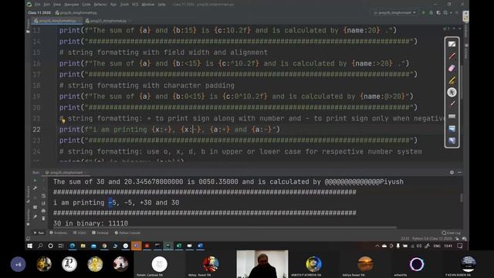
Task: Open the Refactor menu
Action: (x=100, y=5)
